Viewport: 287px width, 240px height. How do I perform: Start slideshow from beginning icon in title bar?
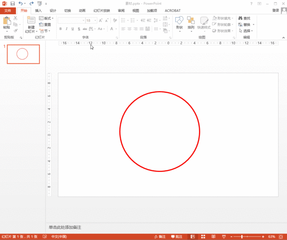tap(39, 4)
